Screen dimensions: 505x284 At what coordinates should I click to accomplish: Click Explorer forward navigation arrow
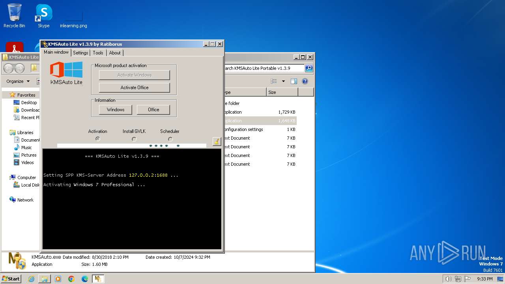tap(19, 68)
